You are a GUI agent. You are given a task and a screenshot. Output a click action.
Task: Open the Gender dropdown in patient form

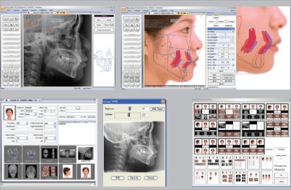point(31,114)
